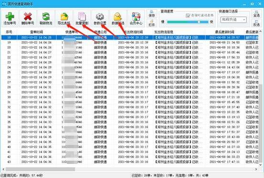This screenshot has height=178, width=264.
Task: Click the horizontal scrollbar right arrow
Action: tap(256, 169)
